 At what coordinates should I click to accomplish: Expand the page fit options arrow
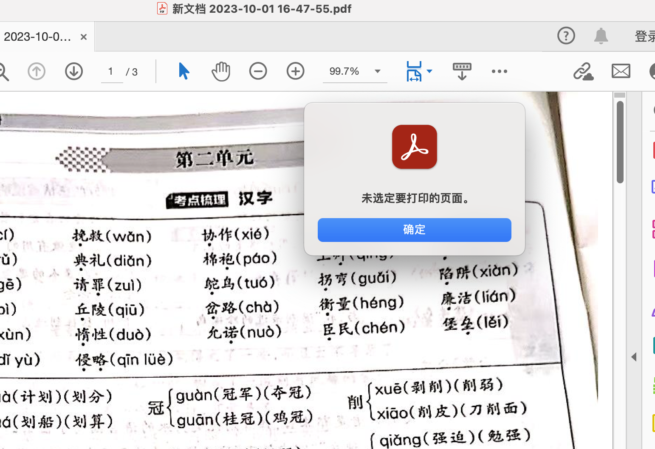(429, 71)
